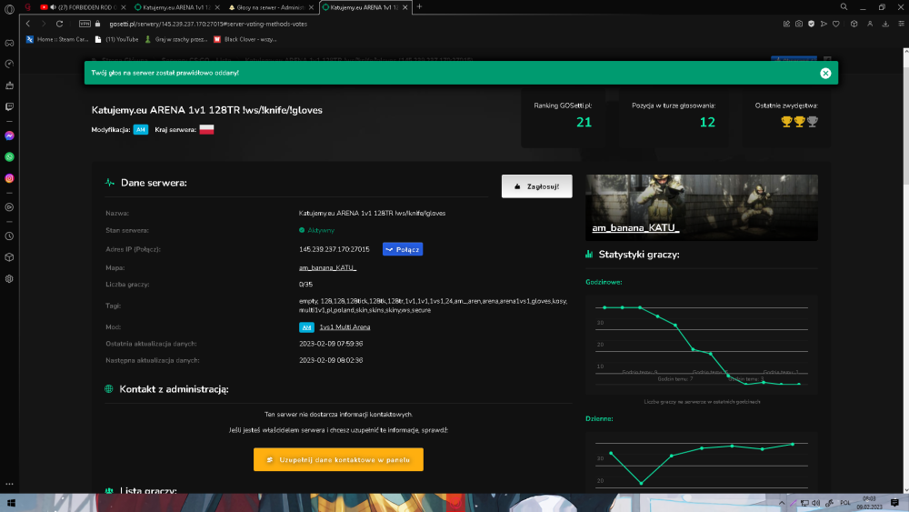Screen dimensions: 909x512
Task: Switch to FORBIDDEN ROD YouTube tab
Action: 83,7
